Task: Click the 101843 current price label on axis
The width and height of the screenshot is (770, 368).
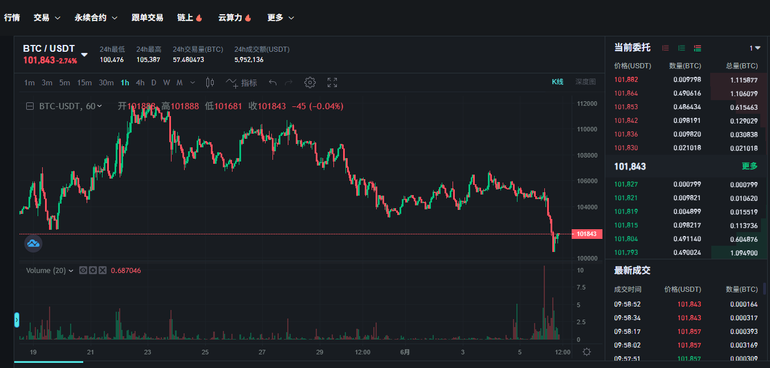Action: point(586,234)
